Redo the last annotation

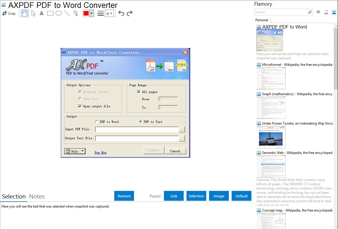click(x=130, y=13)
